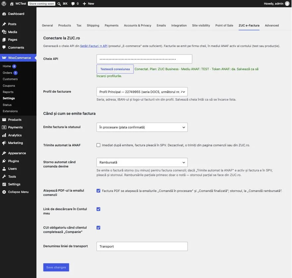Image resolution: width=292 pixels, height=278 pixels.
Task: Expand Emite factura la statusul dropdown
Action: point(142,127)
